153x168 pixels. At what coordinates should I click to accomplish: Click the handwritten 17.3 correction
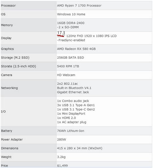[x=61, y=33]
